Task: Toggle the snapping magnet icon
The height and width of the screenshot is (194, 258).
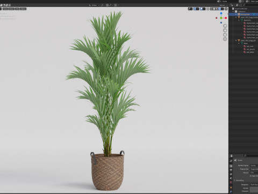Action: coord(107,5)
